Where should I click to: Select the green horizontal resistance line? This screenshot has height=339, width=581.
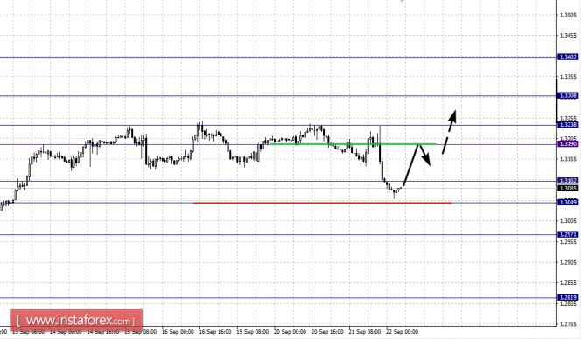[x=353, y=144]
